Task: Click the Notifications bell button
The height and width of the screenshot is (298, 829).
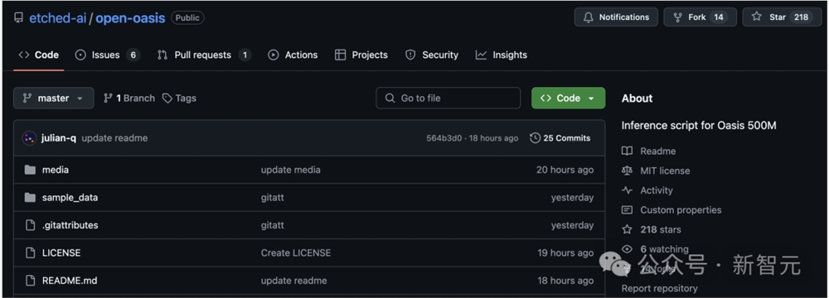Action: pyautogui.click(x=616, y=17)
